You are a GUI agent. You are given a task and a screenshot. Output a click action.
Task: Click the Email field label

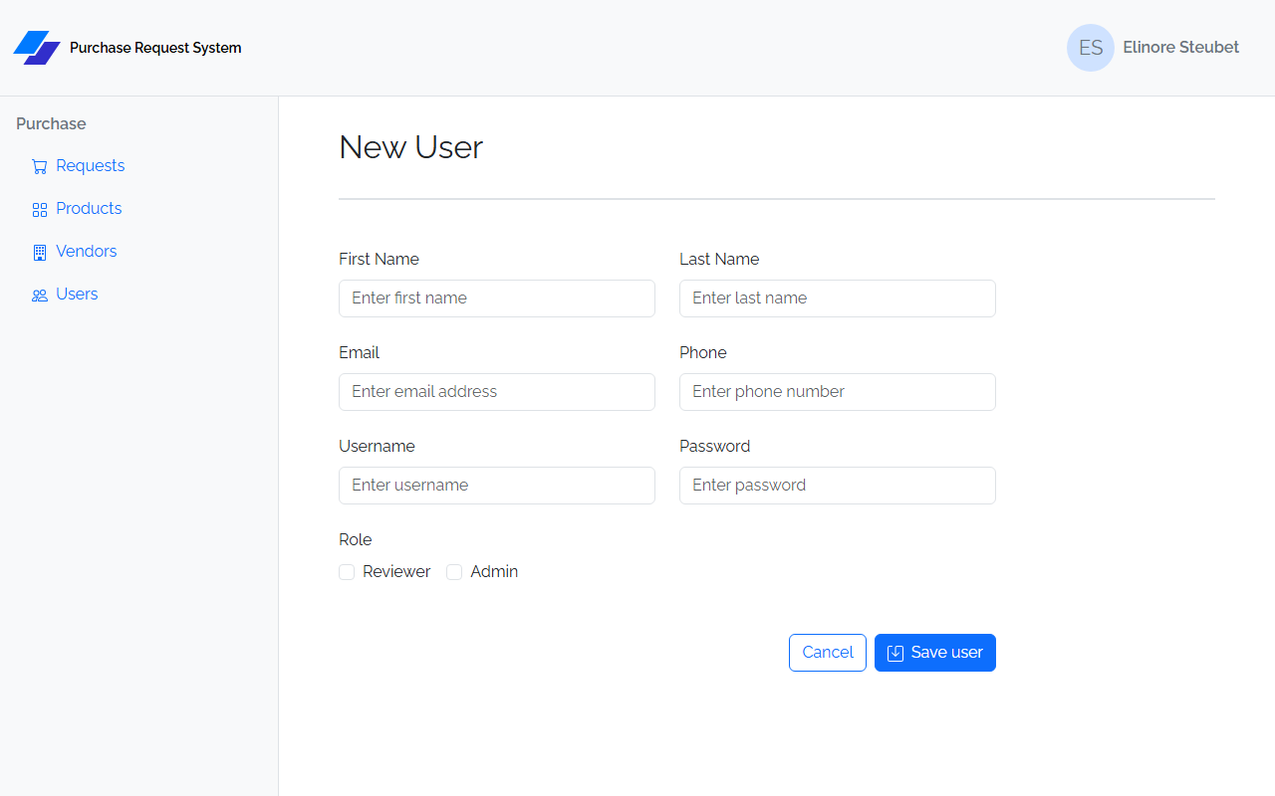[359, 352]
